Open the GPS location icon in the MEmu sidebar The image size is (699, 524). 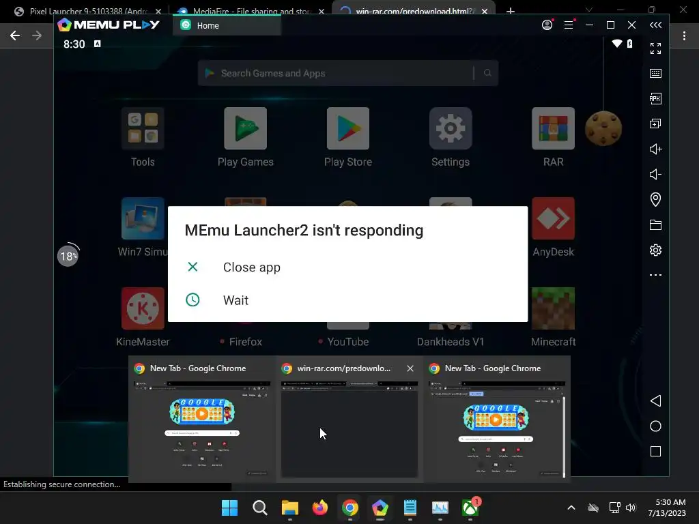point(655,199)
